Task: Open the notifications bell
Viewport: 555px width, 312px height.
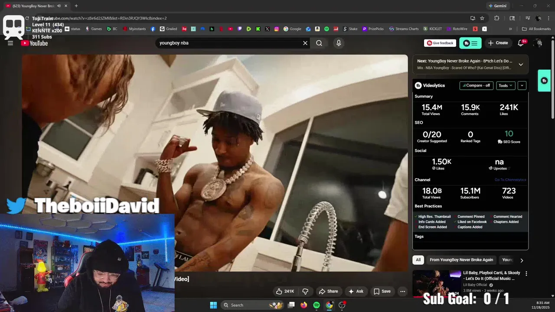Action: pos(521,43)
